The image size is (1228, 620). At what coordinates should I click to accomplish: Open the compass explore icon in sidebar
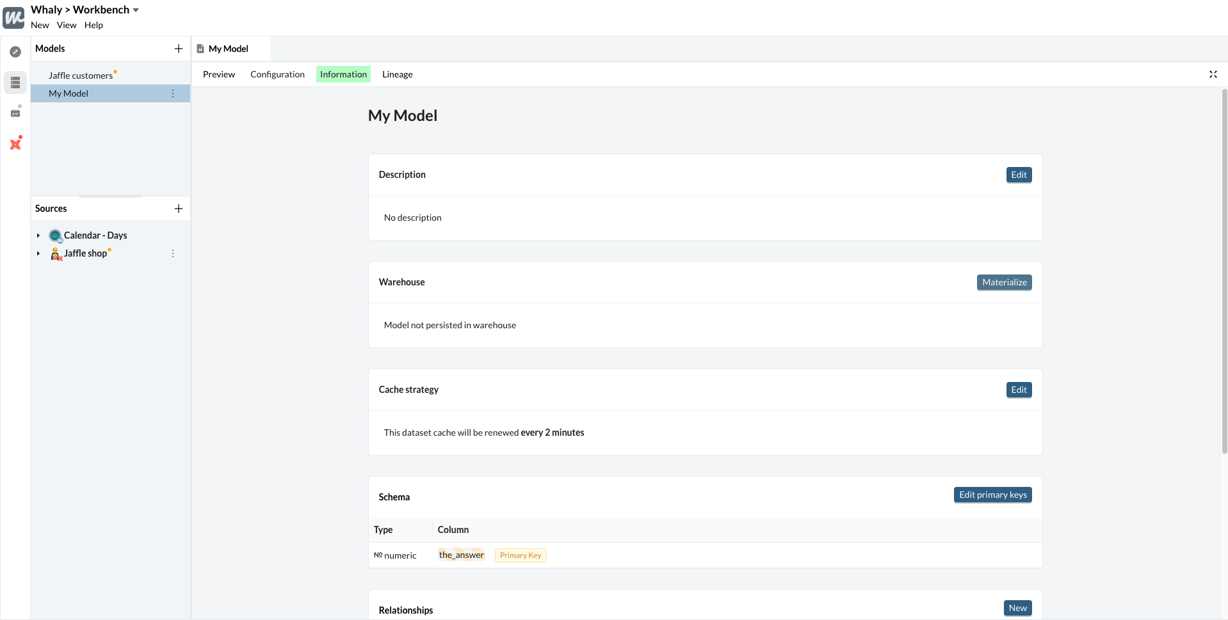[15, 52]
